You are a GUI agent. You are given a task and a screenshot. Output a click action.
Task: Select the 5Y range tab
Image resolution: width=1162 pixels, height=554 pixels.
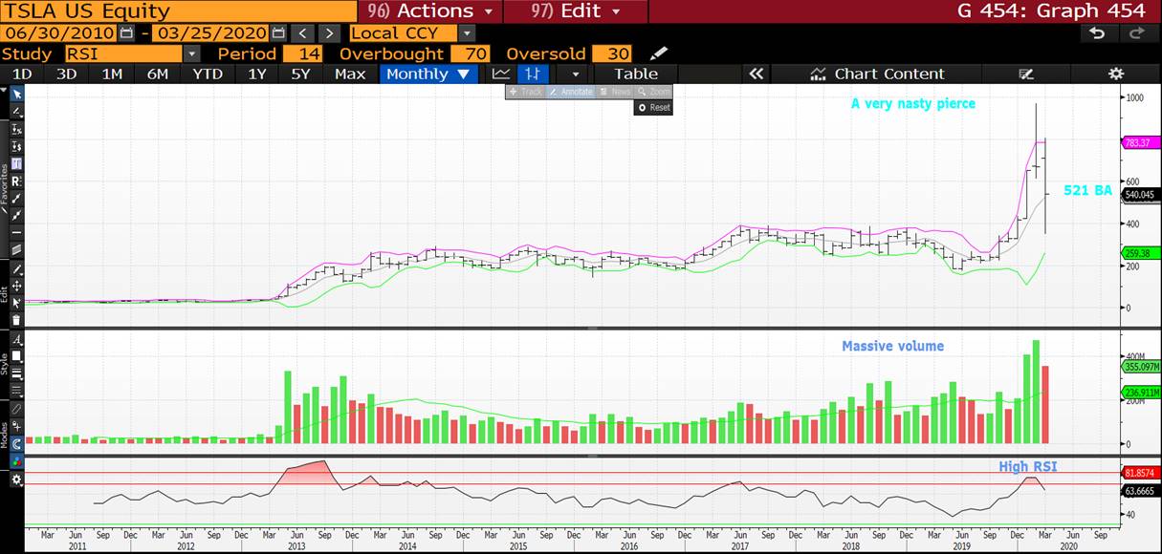(x=301, y=74)
